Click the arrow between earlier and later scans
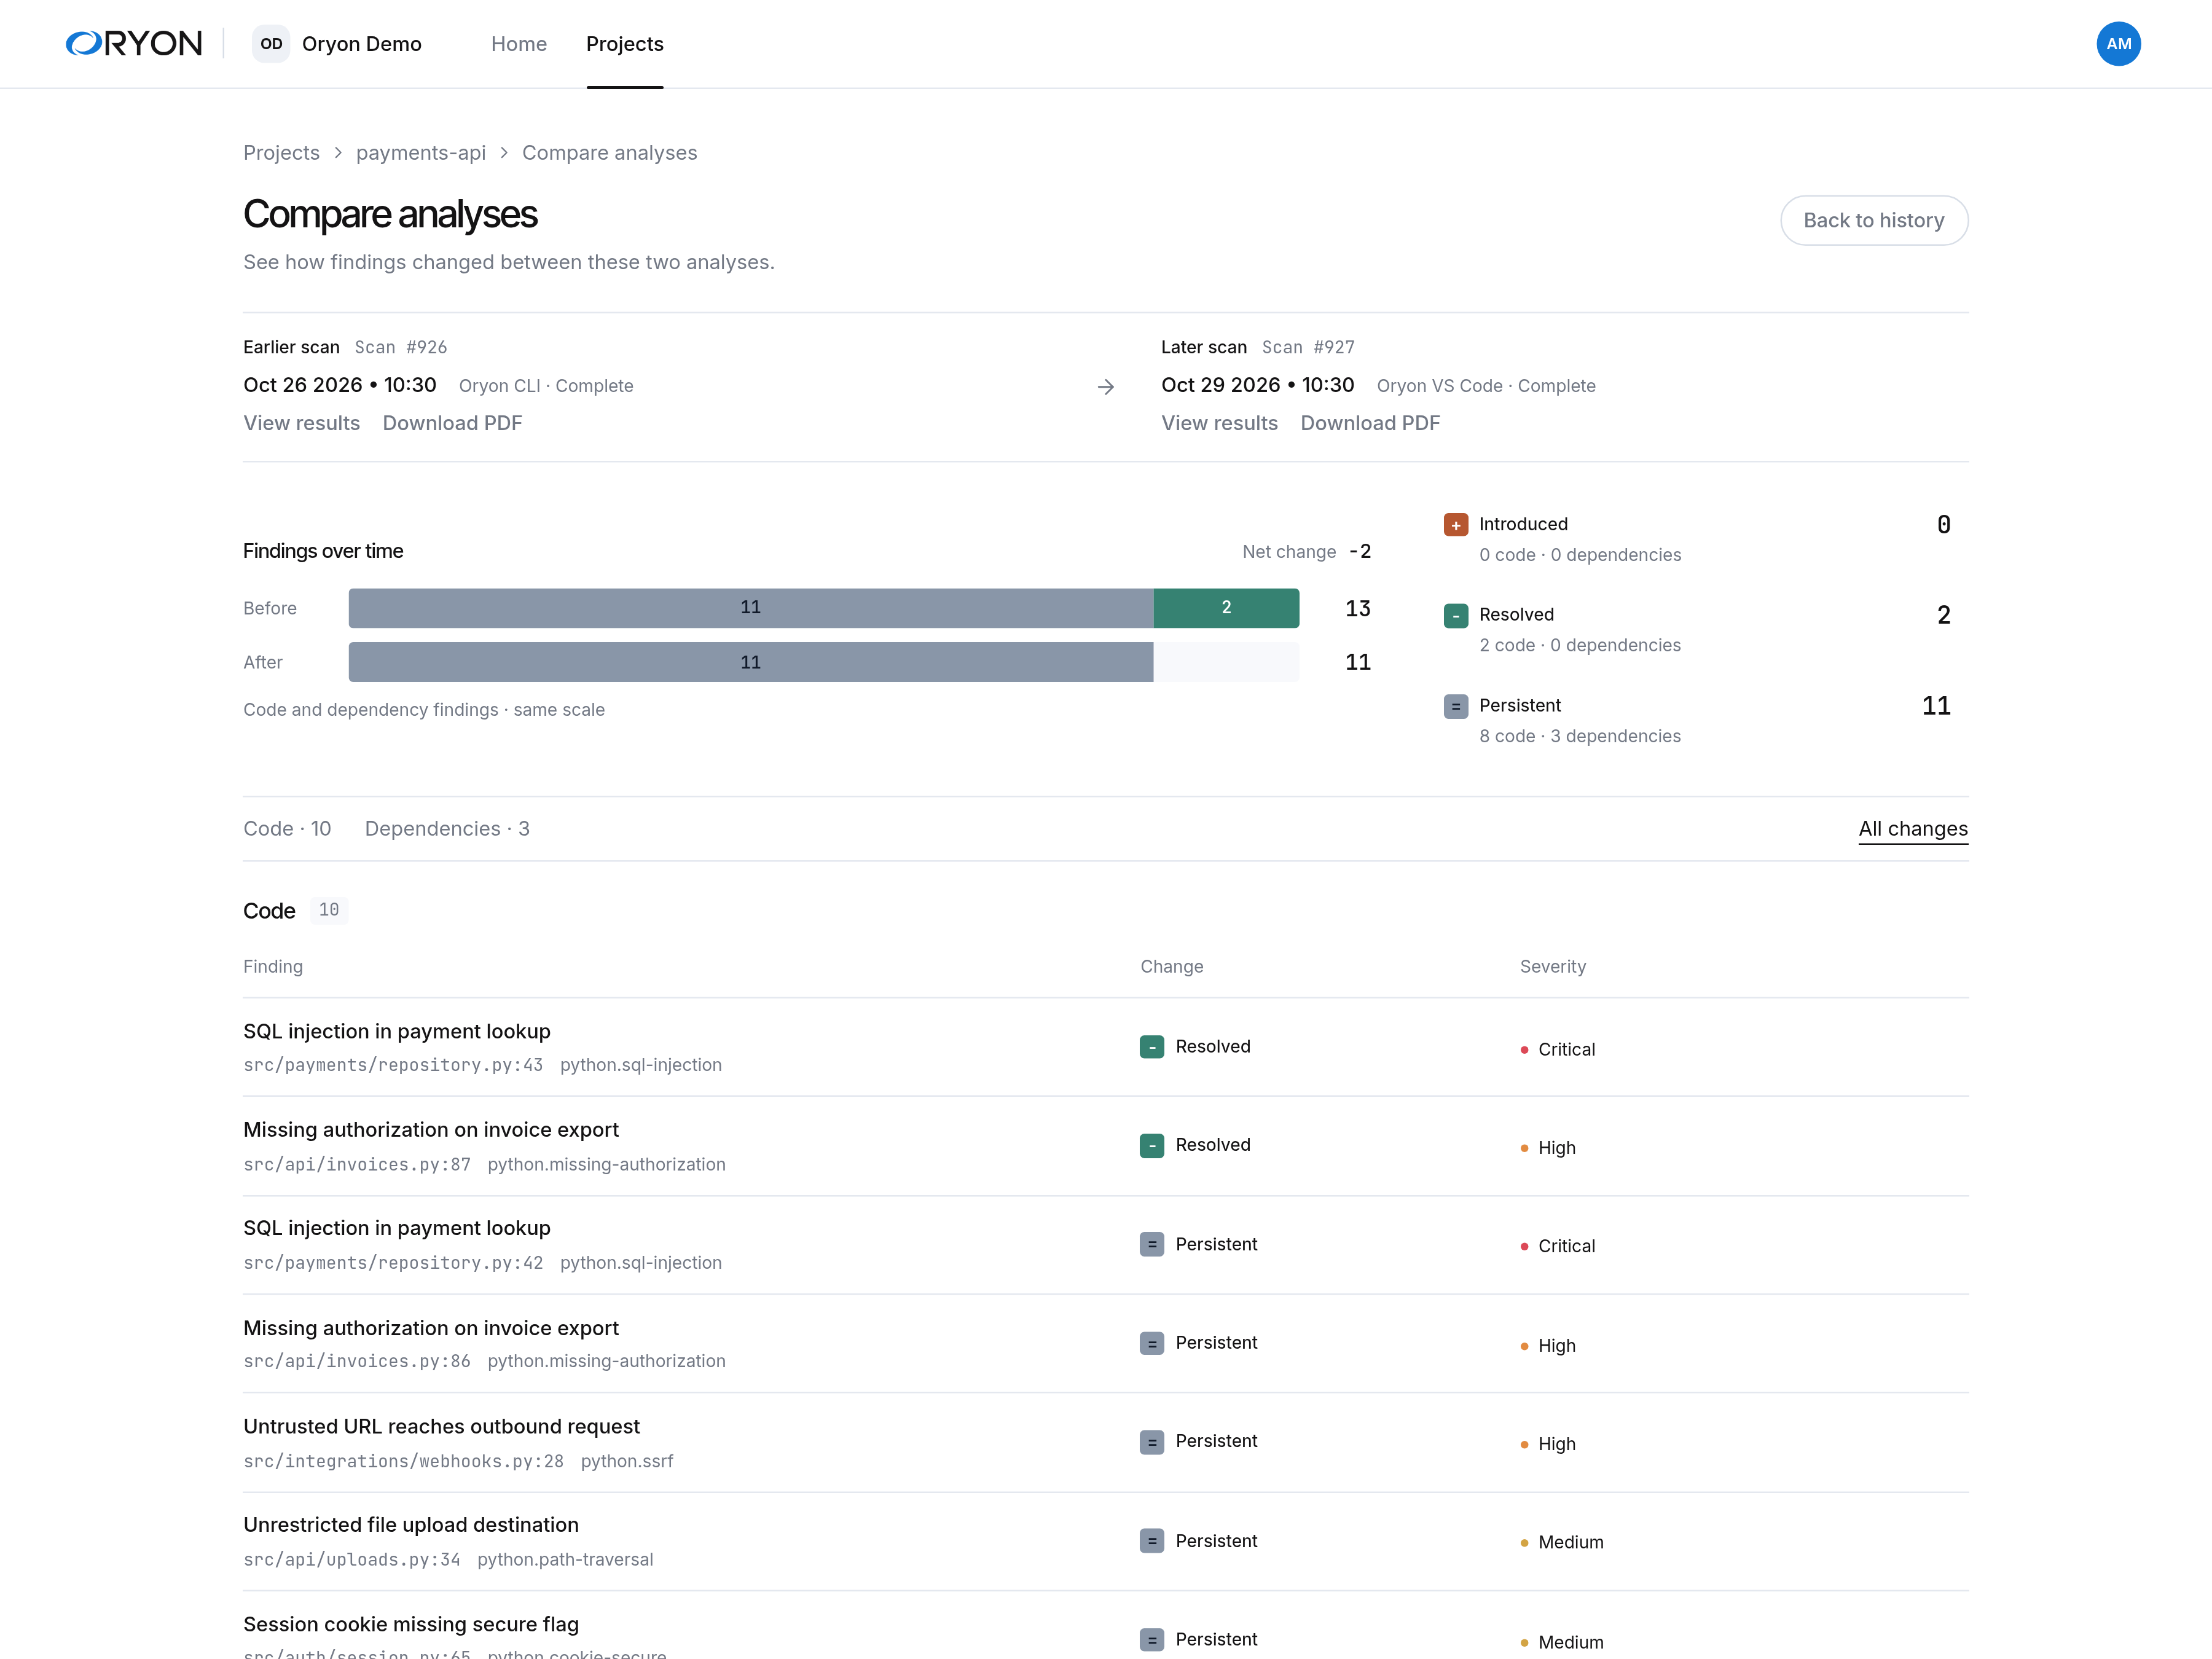The height and width of the screenshot is (1659, 2212). pyautogui.click(x=1105, y=387)
